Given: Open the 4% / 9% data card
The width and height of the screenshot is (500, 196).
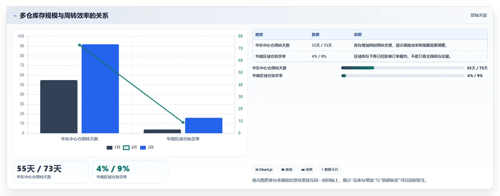Looking at the screenshot, I should [130, 172].
